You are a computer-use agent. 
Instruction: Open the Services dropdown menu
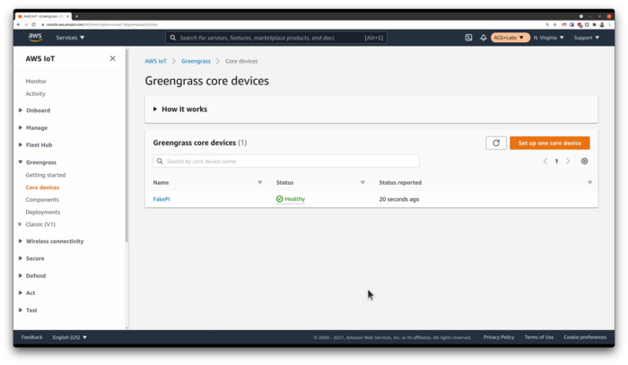[x=70, y=38]
